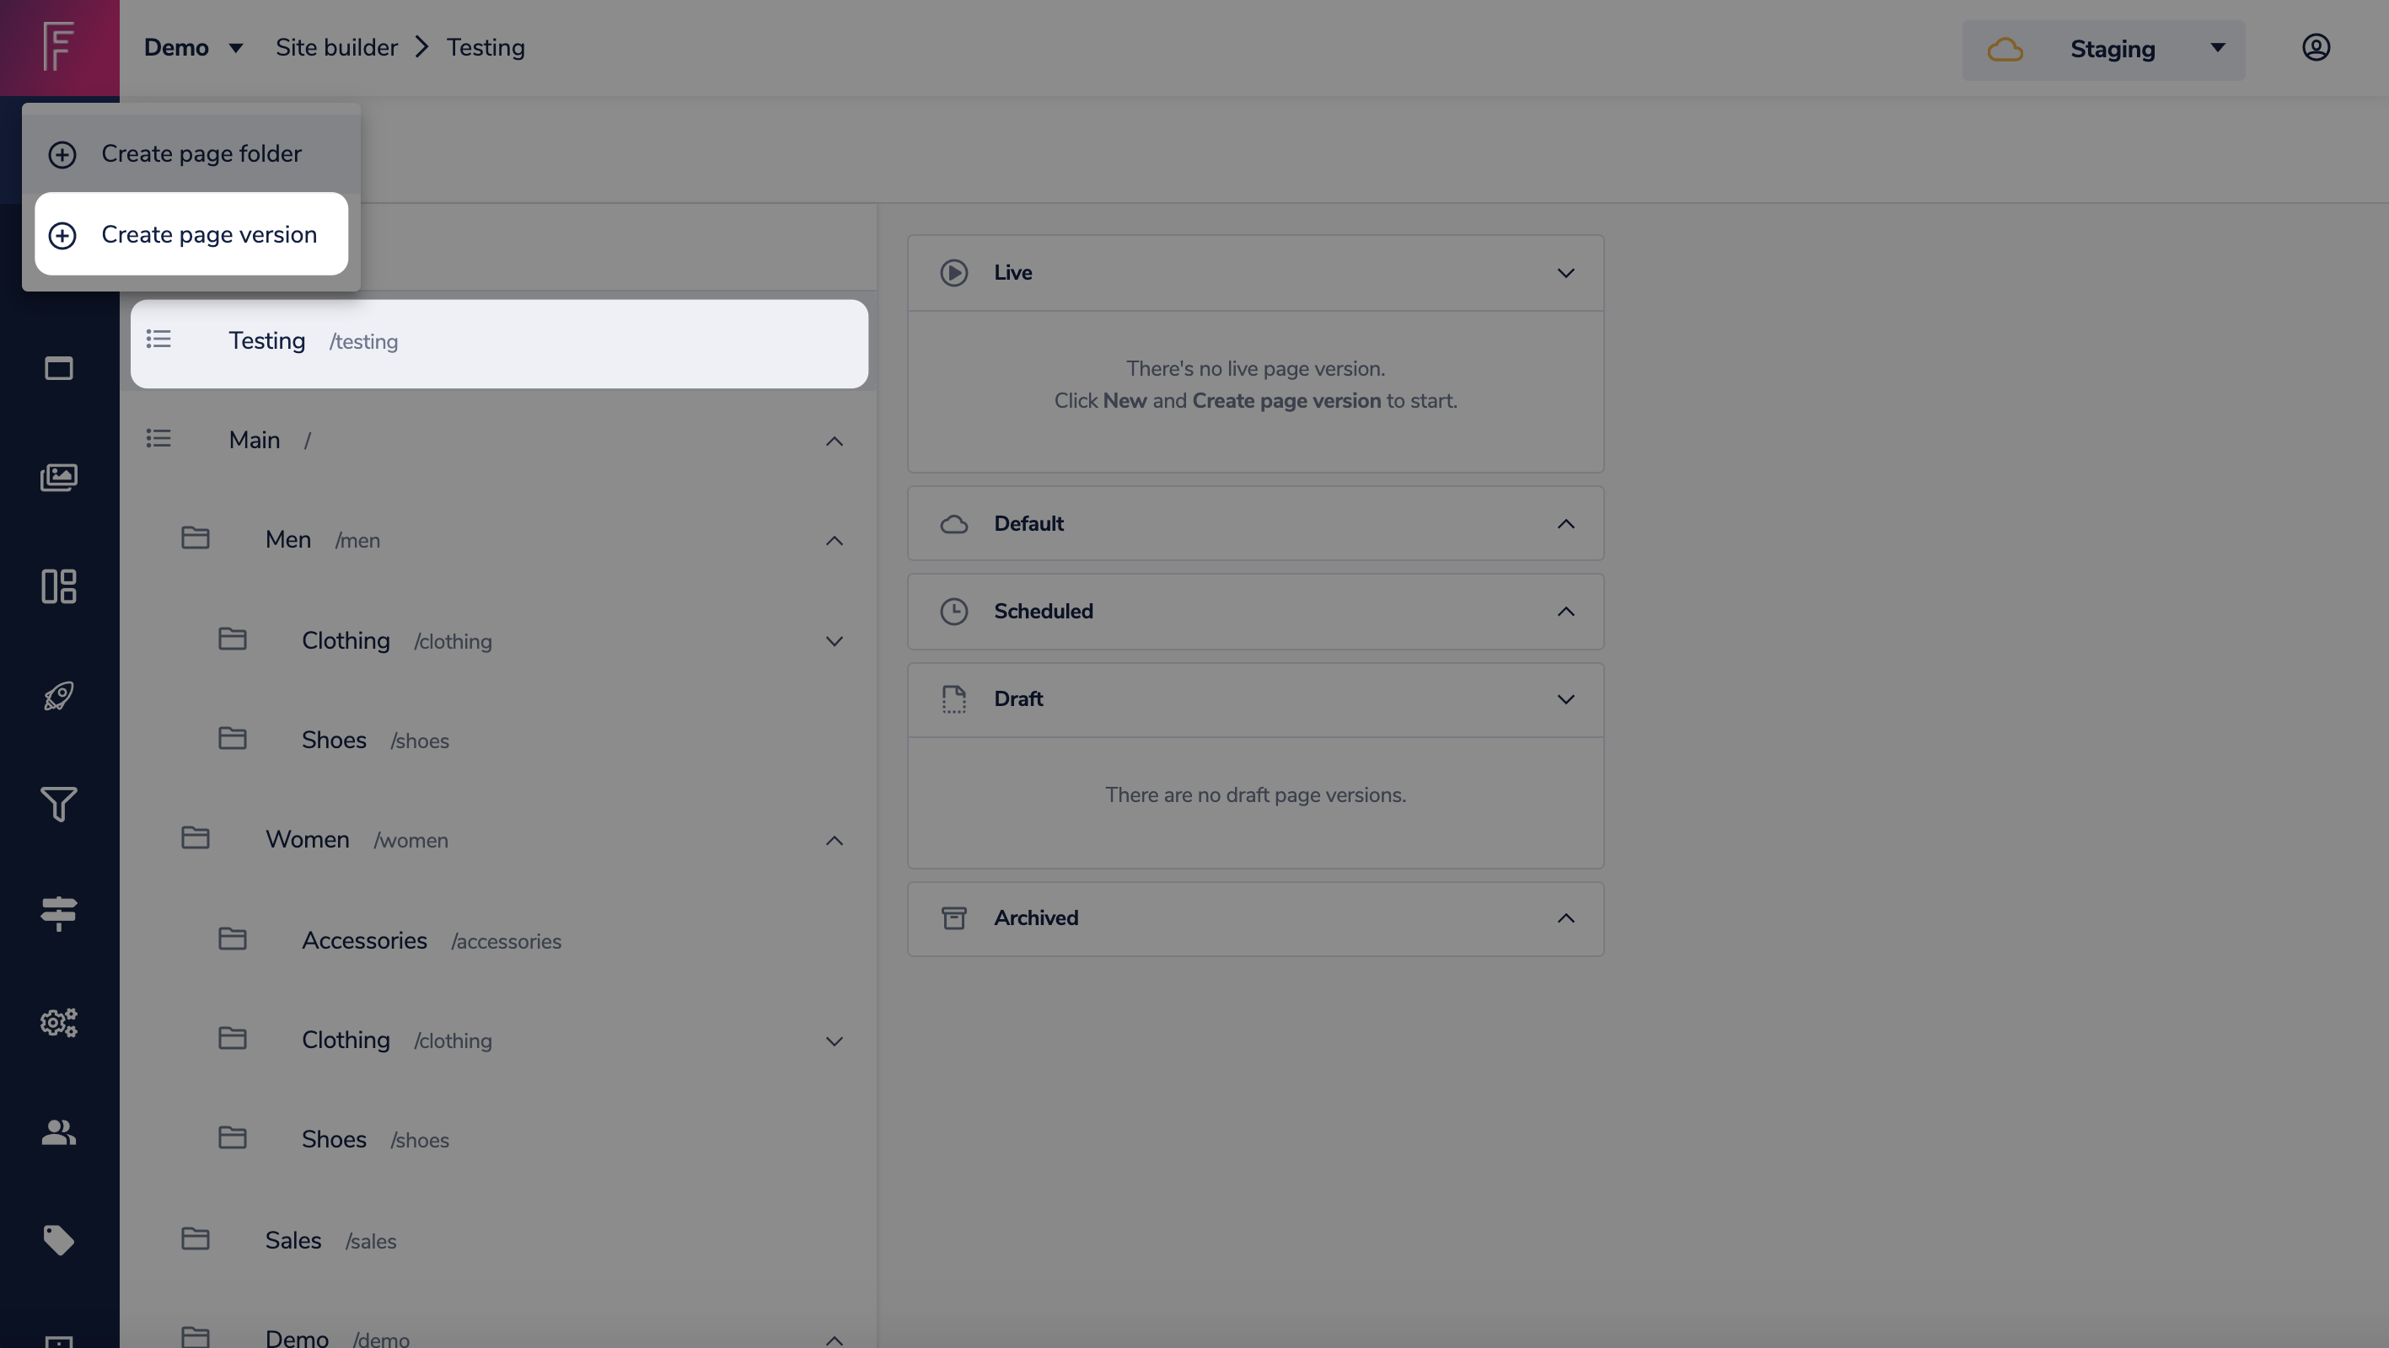Expand the Archived section panel

pos(1565,917)
